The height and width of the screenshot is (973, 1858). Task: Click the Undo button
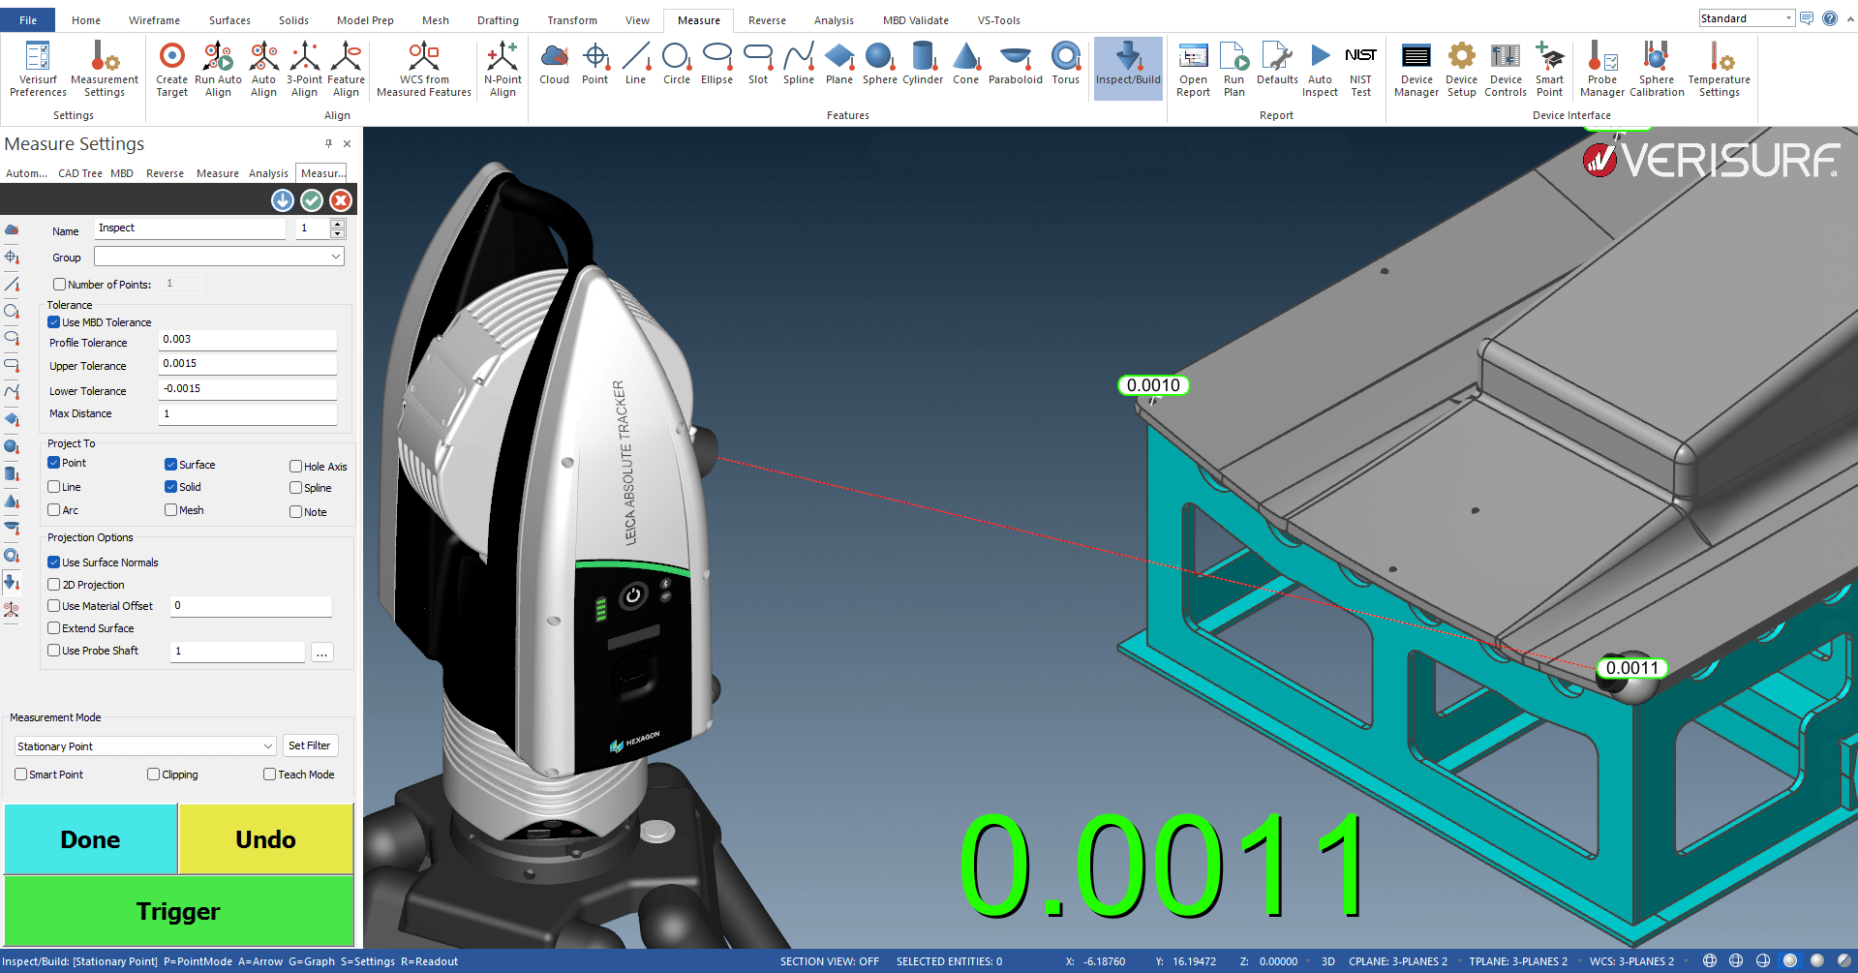pyautogui.click(x=266, y=839)
